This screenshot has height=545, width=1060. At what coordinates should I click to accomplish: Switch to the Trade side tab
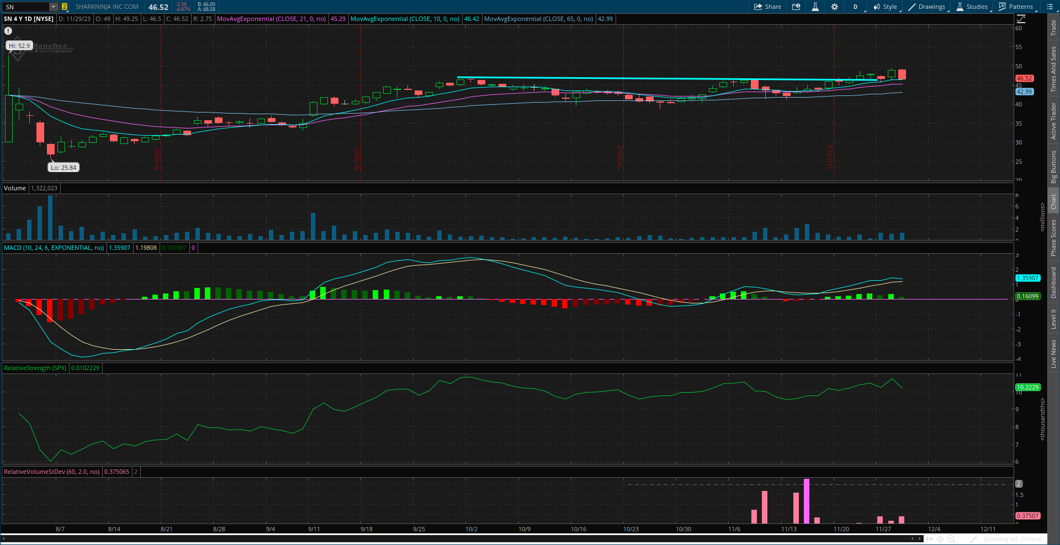click(1053, 28)
